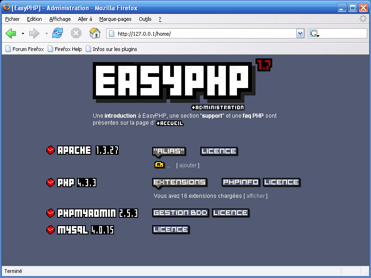Open the GESTION BDD button

coord(180,213)
